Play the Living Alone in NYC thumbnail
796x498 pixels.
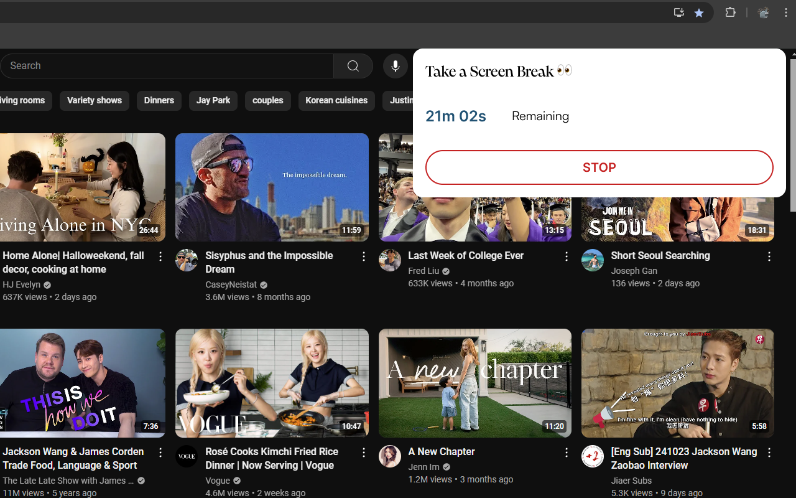tap(83, 187)
